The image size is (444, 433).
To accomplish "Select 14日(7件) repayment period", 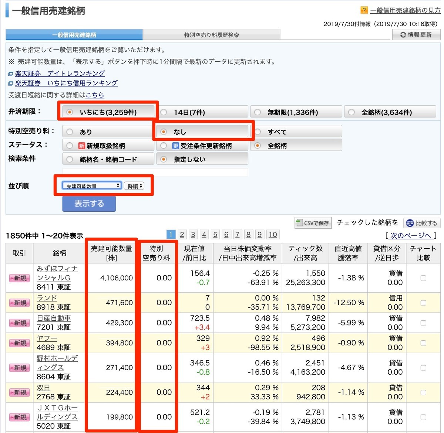I will [202, 112].
